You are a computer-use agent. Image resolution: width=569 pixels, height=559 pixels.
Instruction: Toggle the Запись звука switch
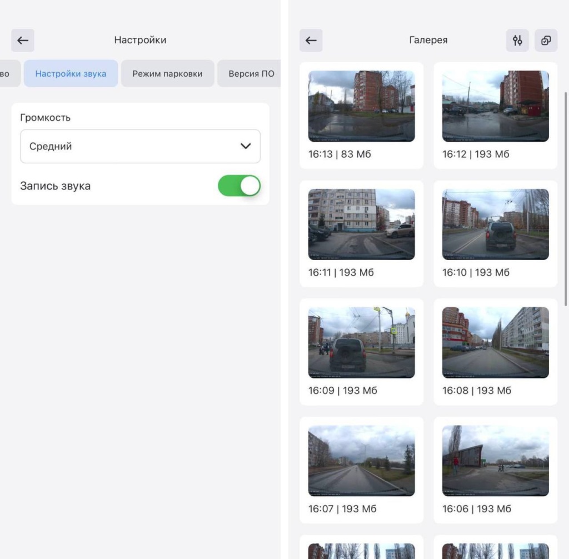(x=239, y=186)
